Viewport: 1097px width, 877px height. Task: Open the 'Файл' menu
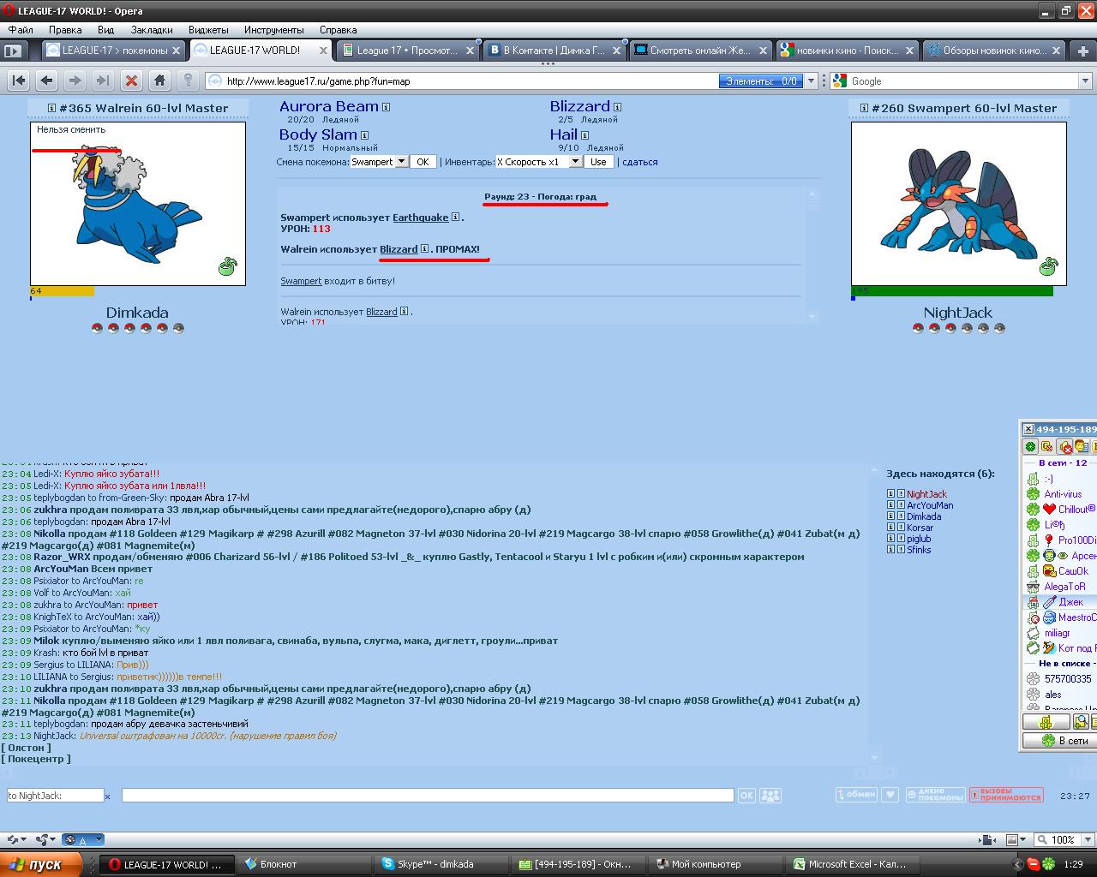coord(21,30)
